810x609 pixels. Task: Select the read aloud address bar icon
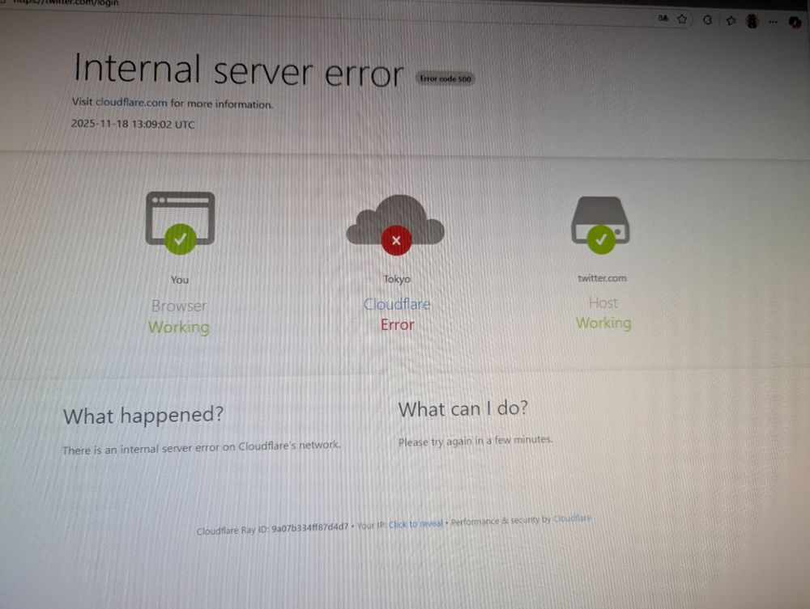663,19
